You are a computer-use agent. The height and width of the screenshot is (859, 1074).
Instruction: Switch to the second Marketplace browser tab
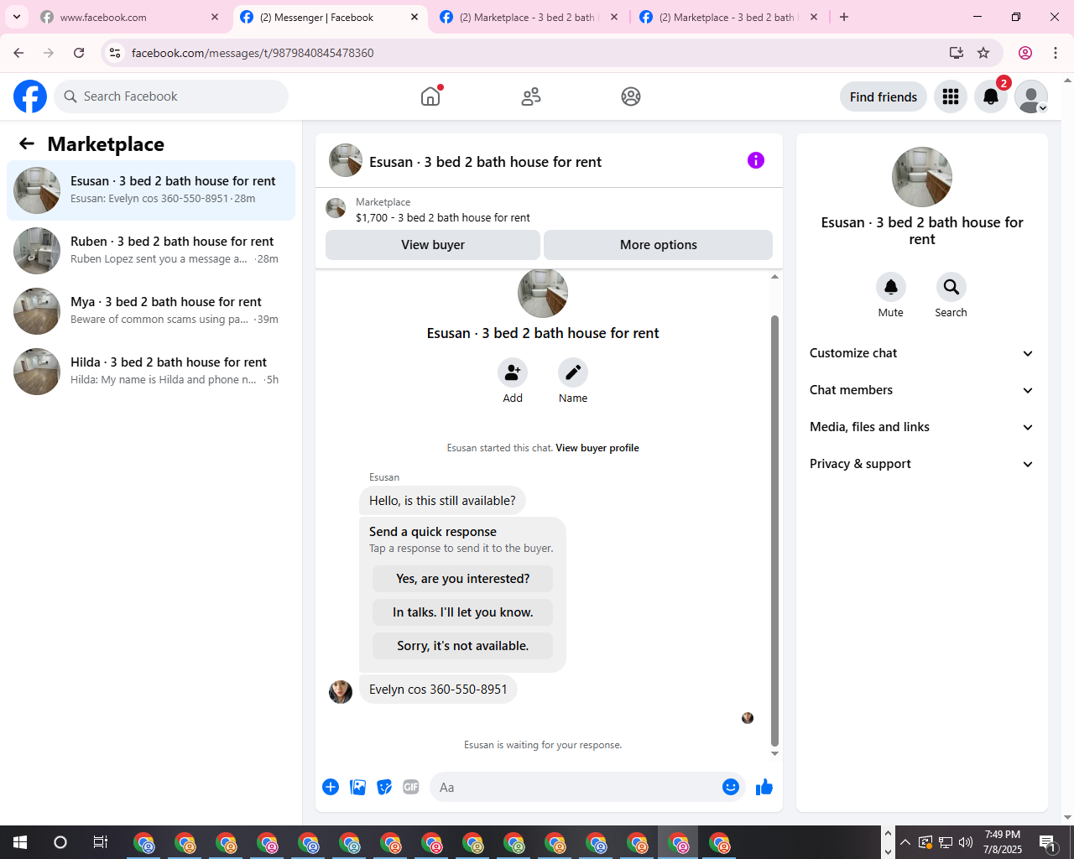[x=727, y=17]
